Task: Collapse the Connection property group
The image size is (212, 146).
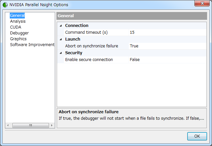Action: pyautogui.click(x=61, y=26)
